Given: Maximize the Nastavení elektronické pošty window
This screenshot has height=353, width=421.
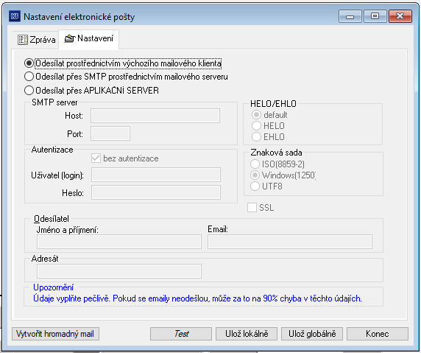Looking at the screenshot, I should click(x=375, y=16).
